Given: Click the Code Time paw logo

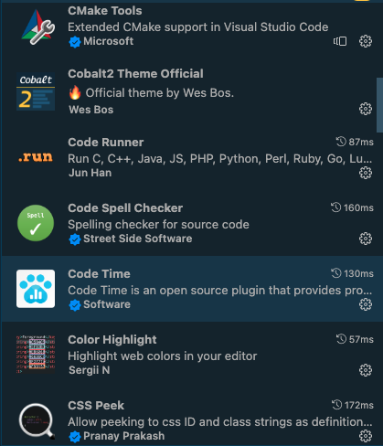Looking at the screenshot, I should (36, 289).
